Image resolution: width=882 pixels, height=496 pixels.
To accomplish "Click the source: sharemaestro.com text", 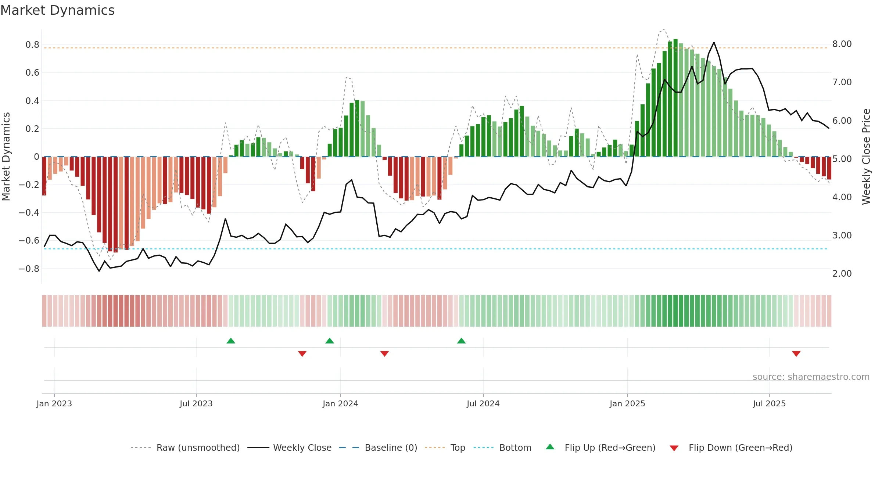I will [x=811, y=377].
